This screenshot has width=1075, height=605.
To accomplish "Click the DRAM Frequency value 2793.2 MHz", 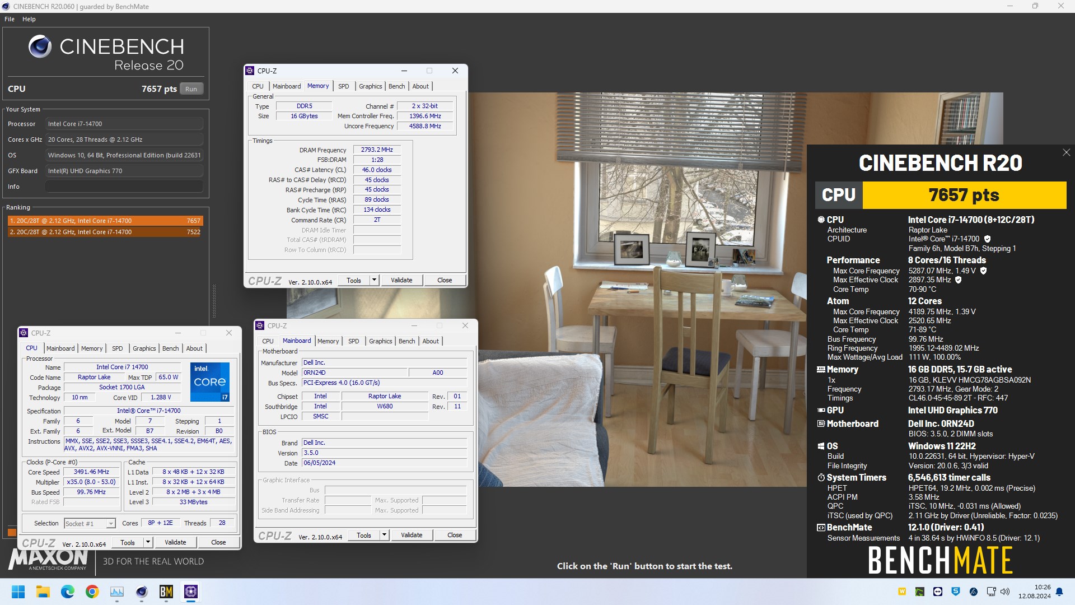I will point(377,150).
